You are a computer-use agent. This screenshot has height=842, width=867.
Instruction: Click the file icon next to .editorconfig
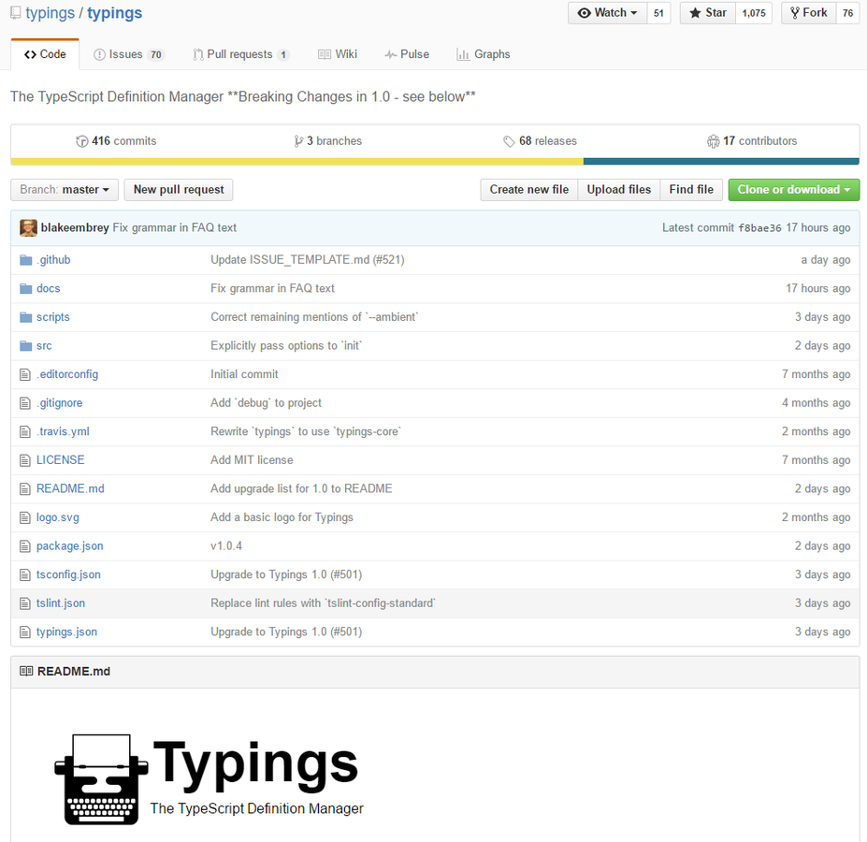(25, 374)
